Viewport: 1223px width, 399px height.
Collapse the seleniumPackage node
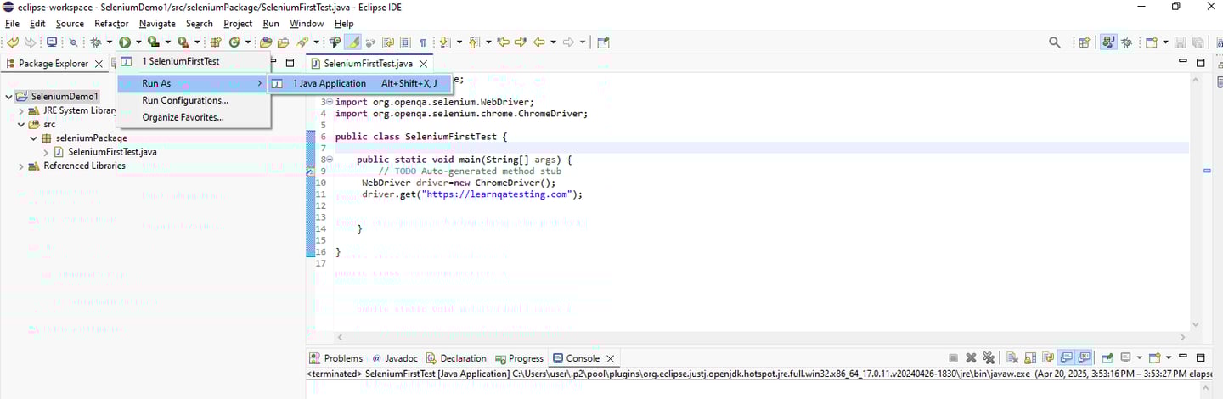[x=34, y=138]
